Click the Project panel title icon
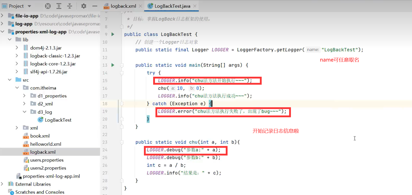The height and width of the screenshot is (195, 412). [5, 6]
